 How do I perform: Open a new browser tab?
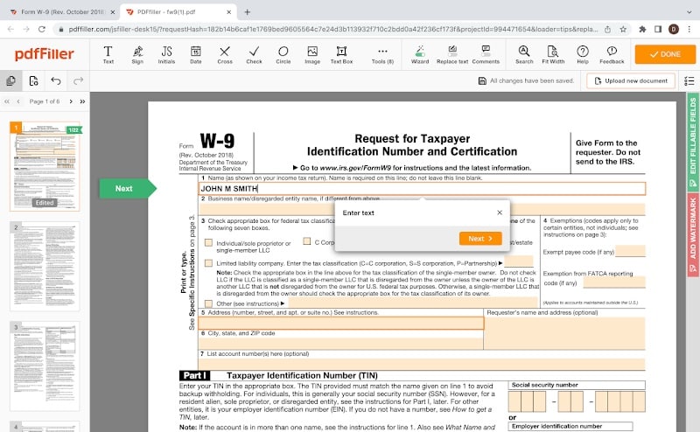click(x=248, y=12)
